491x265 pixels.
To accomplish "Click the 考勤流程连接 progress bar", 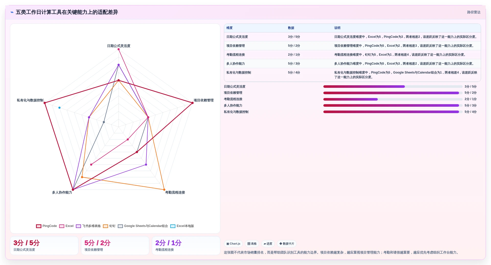I will click(393, 99).
